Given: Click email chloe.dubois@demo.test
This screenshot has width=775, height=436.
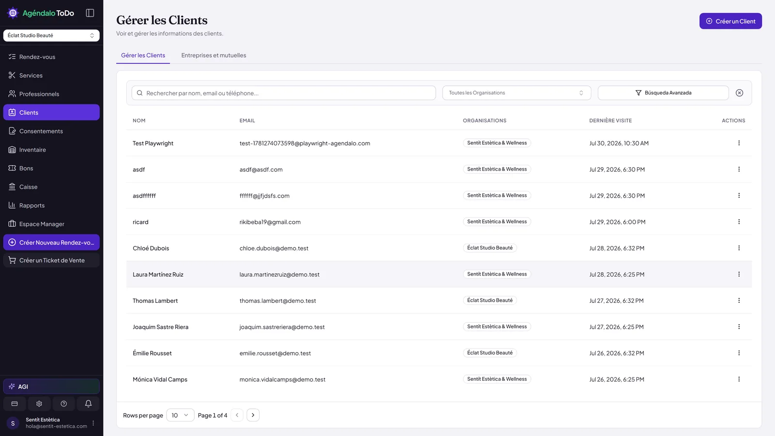Looking at the screenshot, I should (274, 248).
